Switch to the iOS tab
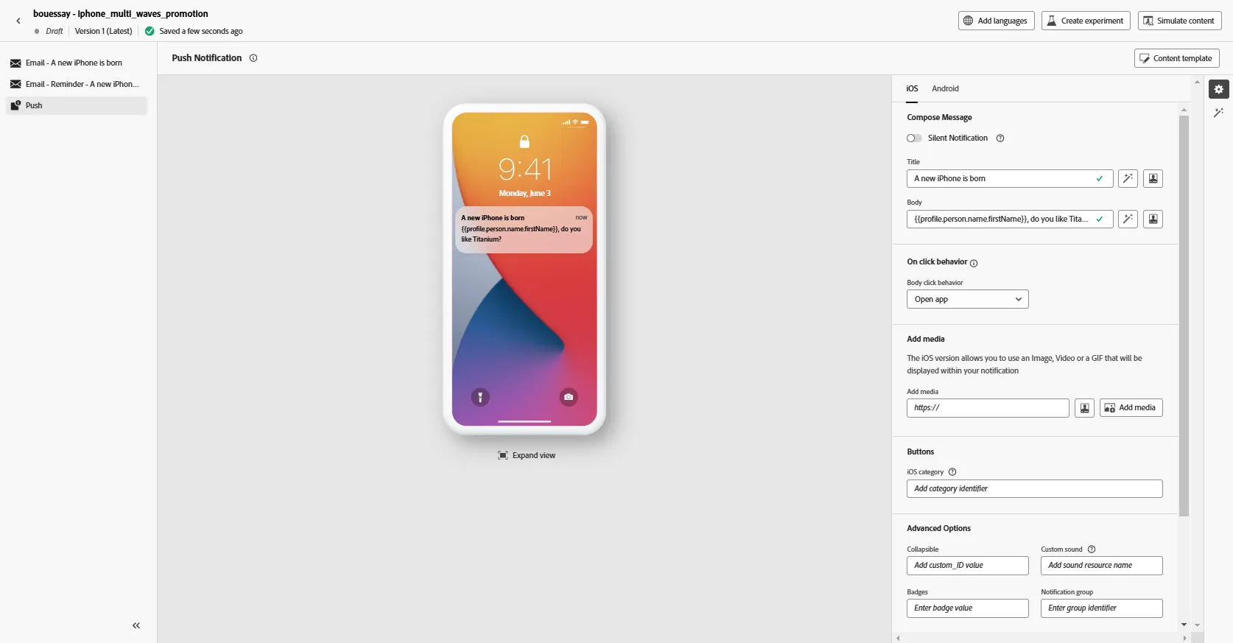The width and height of the screenshot is (1233, 643). [x=912, y=89]
